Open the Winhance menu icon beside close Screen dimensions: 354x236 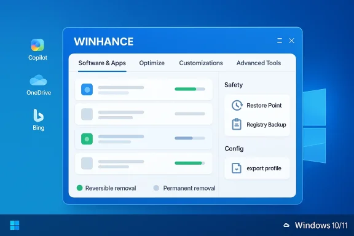tap(280, 41)
